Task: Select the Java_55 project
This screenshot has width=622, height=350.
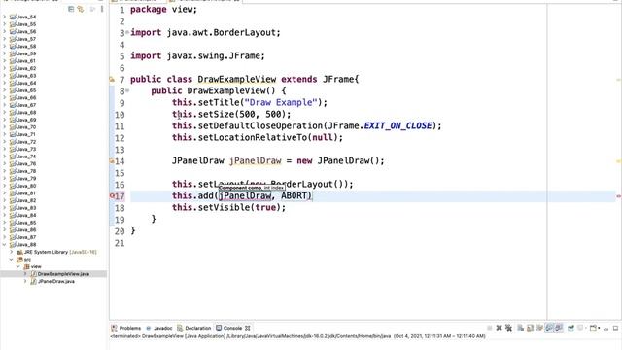Action: tap(26, 24)
